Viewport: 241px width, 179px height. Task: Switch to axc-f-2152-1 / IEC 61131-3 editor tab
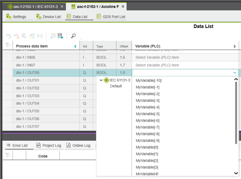(33, 7)
